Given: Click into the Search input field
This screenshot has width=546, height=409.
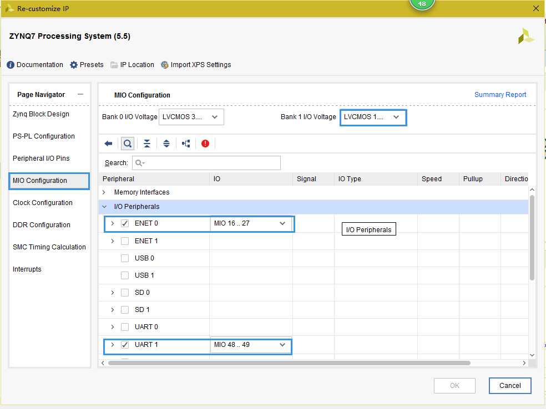Looking at the screenshot, I should pyautogui.click(x=206, y=163).
